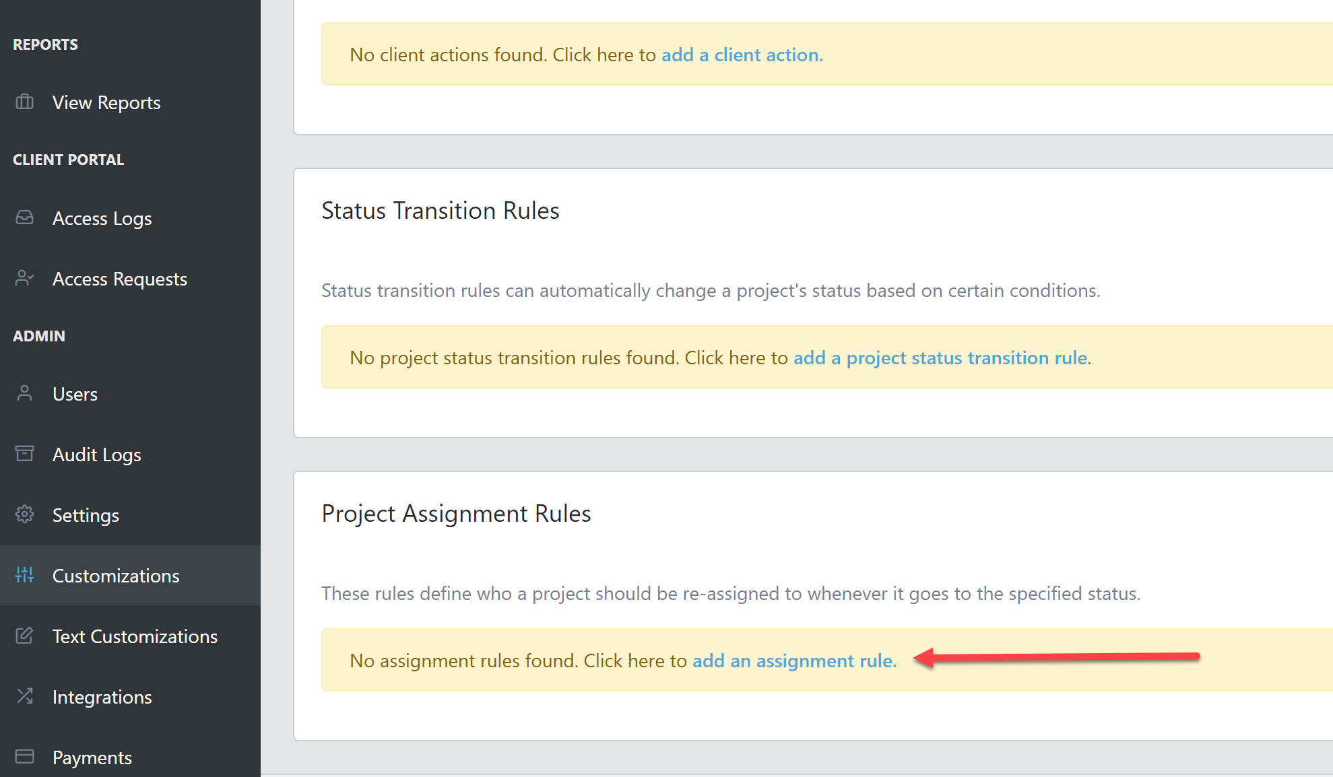Screen dimensions: 1333x777
Task: Navigate to Users from the sidebar
Action: 74,393
